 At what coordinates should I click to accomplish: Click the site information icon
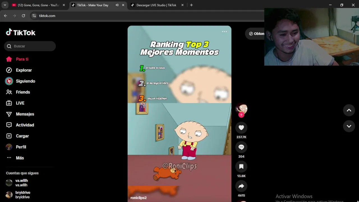coord(34,16)
